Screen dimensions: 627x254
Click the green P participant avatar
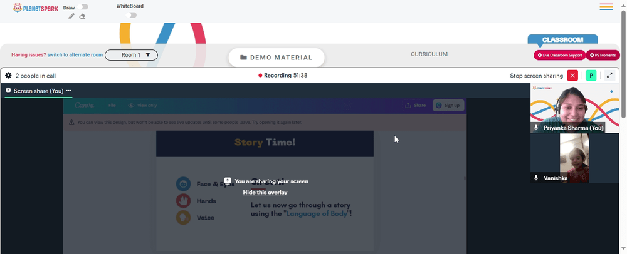click(x=591, y=75)
